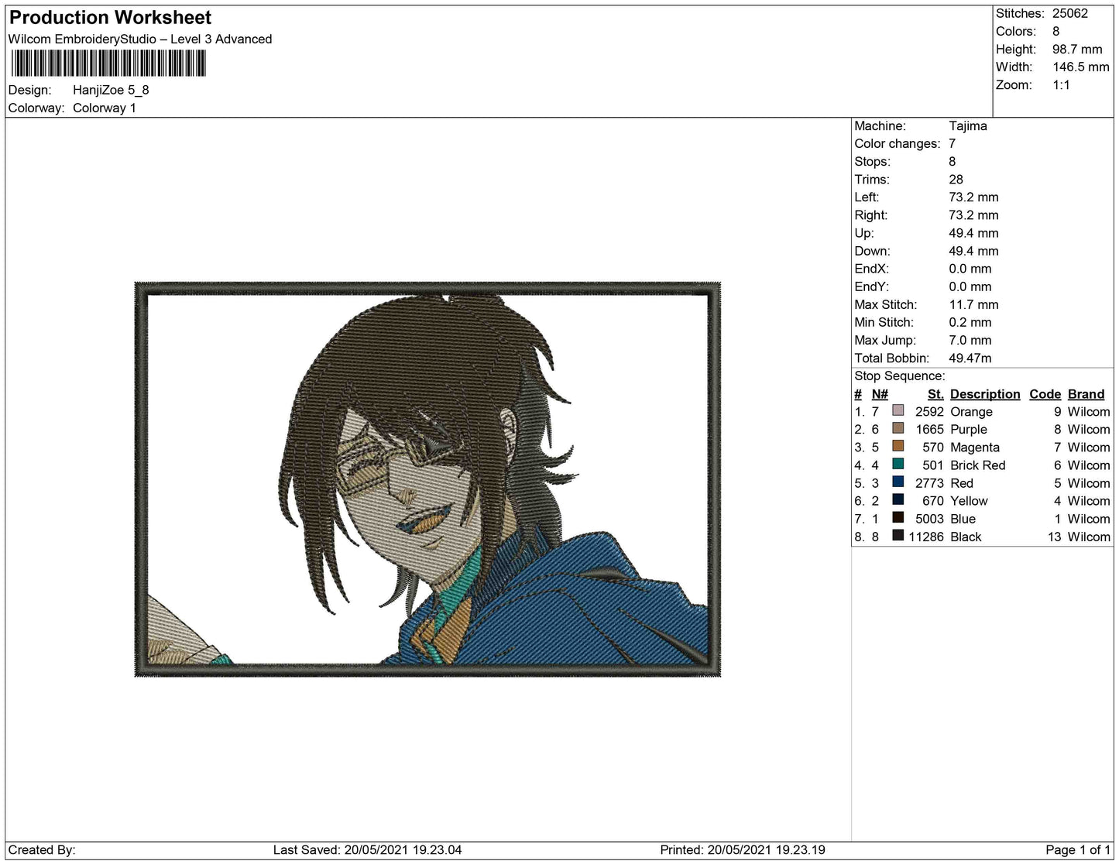The image size is (1119, 861).
Task: Click the "Created By:" footer label
Action: pos(42,850)
